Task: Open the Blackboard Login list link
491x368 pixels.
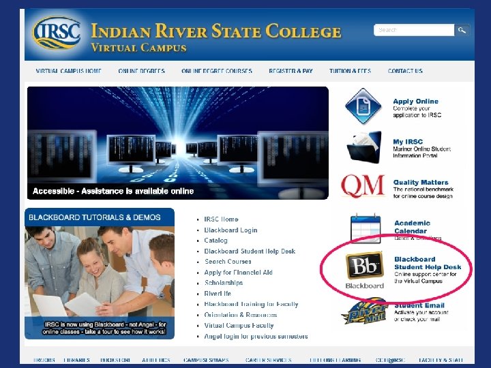Action: [230, 230]
